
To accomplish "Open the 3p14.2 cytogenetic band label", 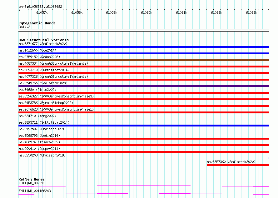I will click(x=24, y=27).
